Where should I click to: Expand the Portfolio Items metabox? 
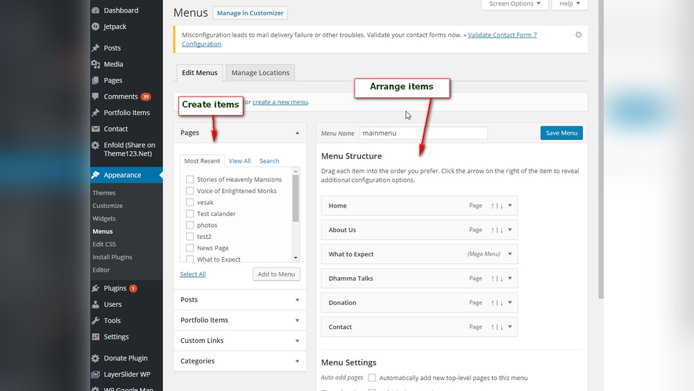click(297, 320)
